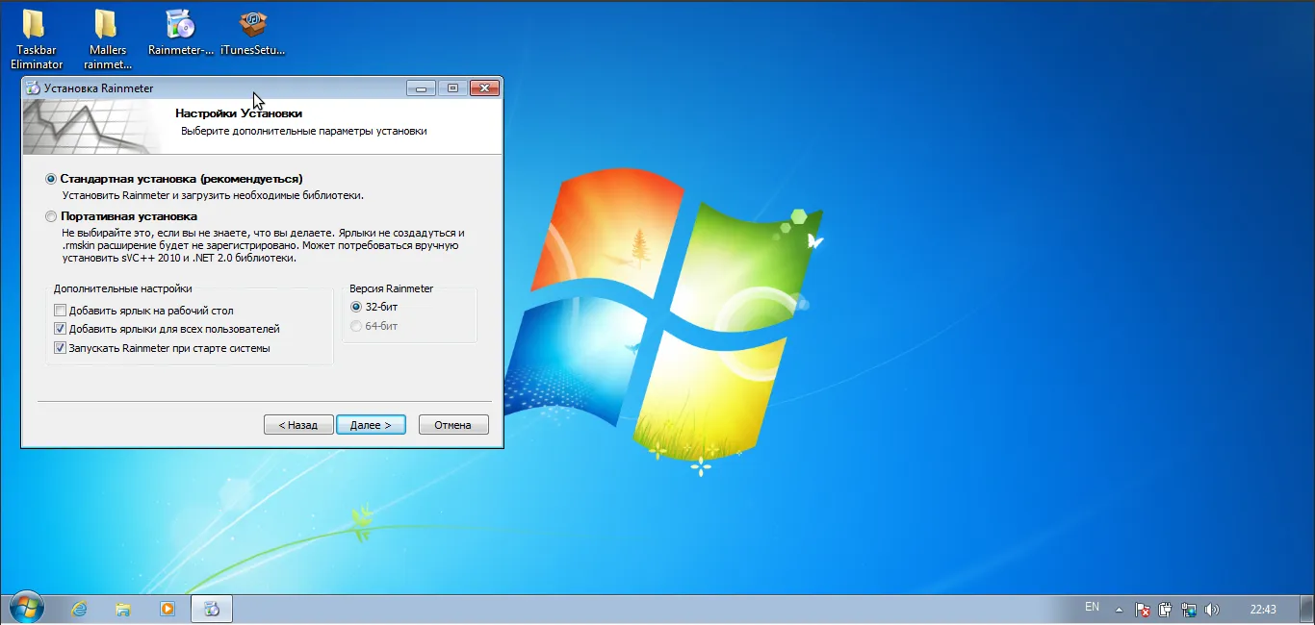The height and width of the screenshot is (625, 1315).
Task: Show hidden tray icons arrow
Action: (1119, 610)
